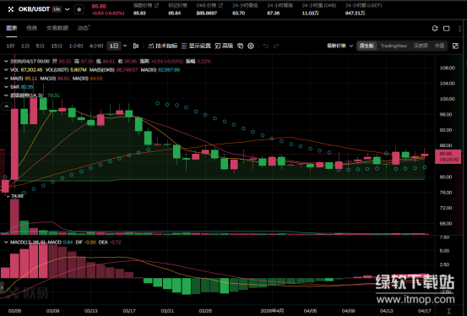This screenshot has width=467, height=316.
Task: Click 标记价格 value 85.84
Action: 175,14
